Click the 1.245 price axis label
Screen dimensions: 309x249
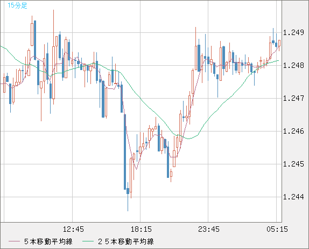click(x=293, y=164)
